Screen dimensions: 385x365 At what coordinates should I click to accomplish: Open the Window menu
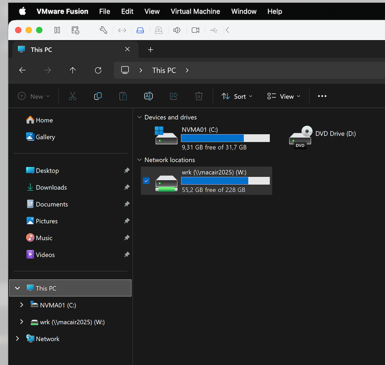pyautogui.click(x=244, y=11)
